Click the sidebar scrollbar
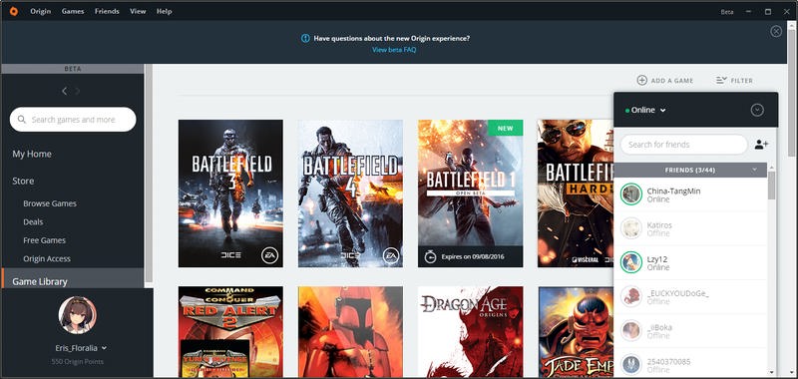798x379 pixels. click(x=149, y=173)
